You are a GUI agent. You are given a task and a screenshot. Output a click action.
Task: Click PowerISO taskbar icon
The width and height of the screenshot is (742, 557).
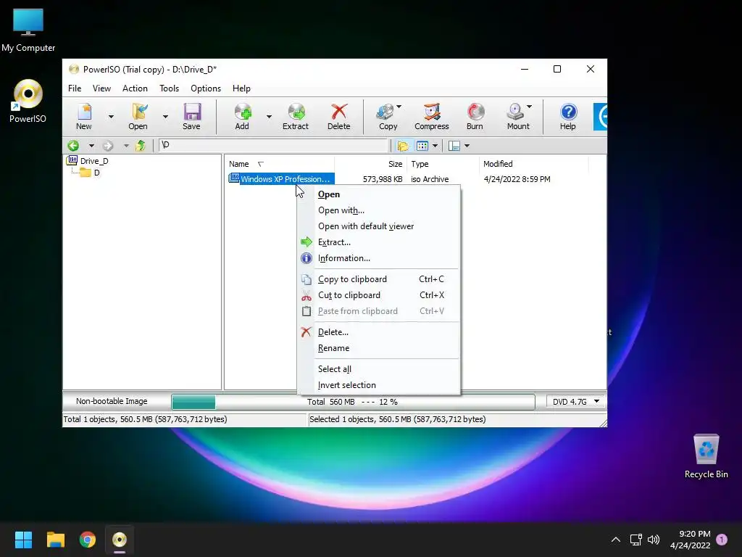(x=120, y=540)
